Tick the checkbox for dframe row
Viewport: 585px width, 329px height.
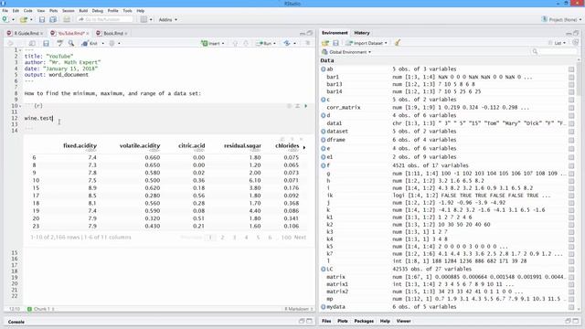[x=571, y=140]
